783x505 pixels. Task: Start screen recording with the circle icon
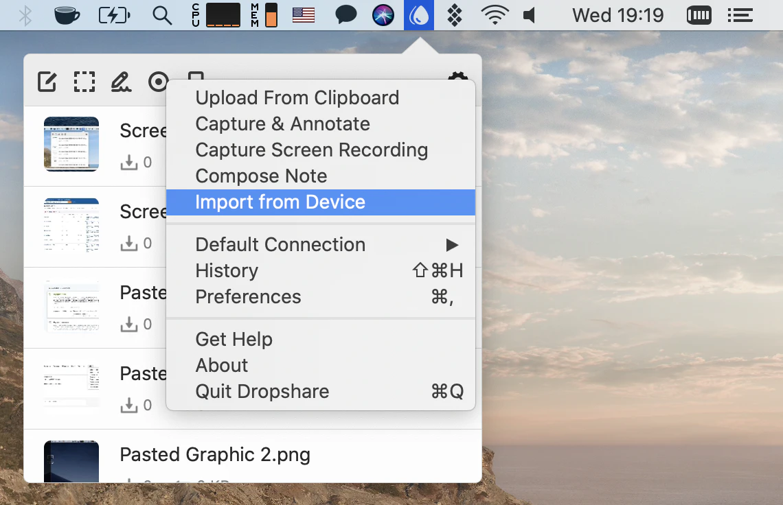coord(158,82)
